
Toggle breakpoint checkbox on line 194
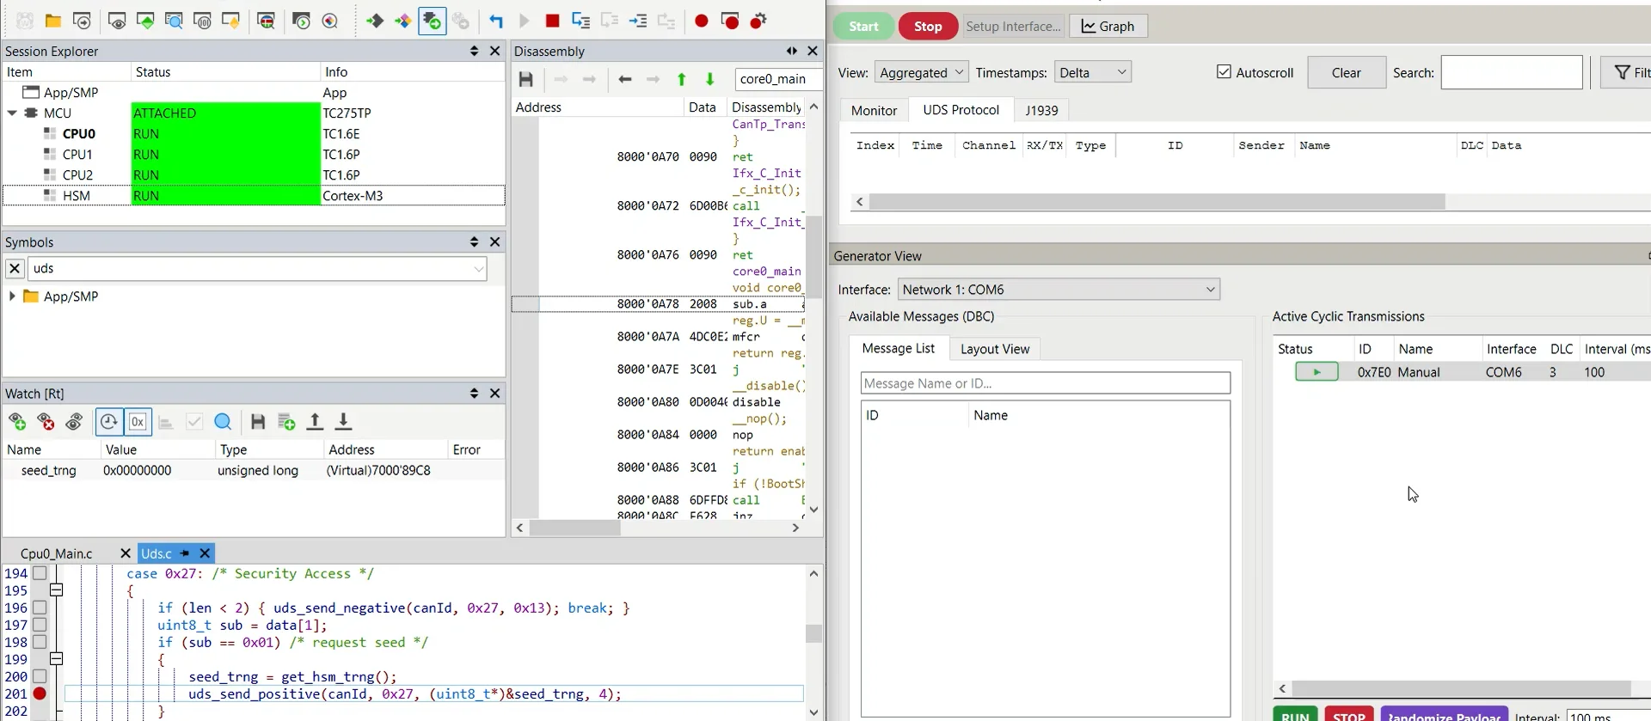(x=40, y=573)
